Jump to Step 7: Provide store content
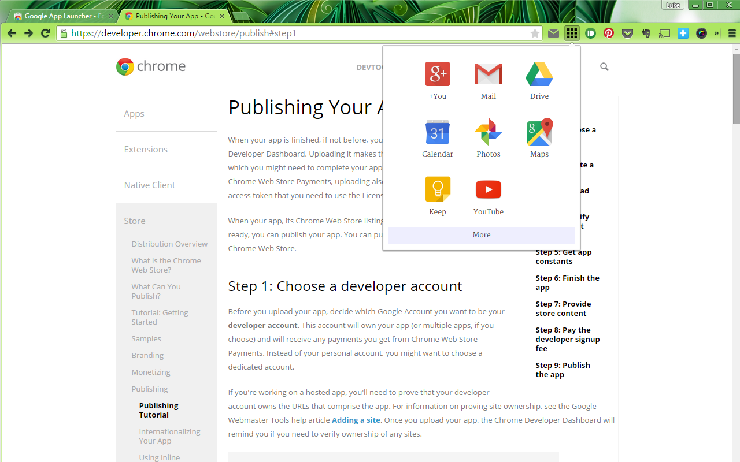The image size is (740, 462). point(563,308)
